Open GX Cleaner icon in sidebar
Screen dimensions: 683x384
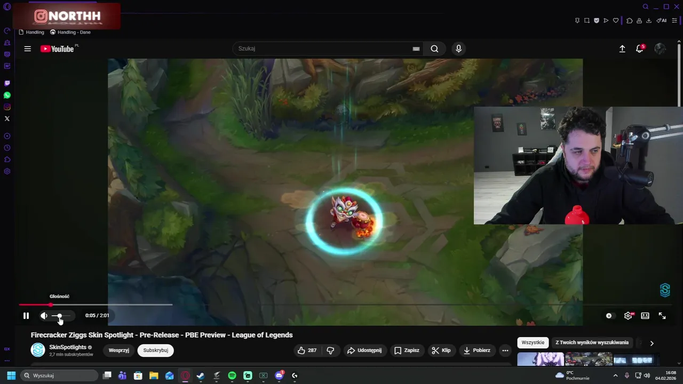(7, 43)
